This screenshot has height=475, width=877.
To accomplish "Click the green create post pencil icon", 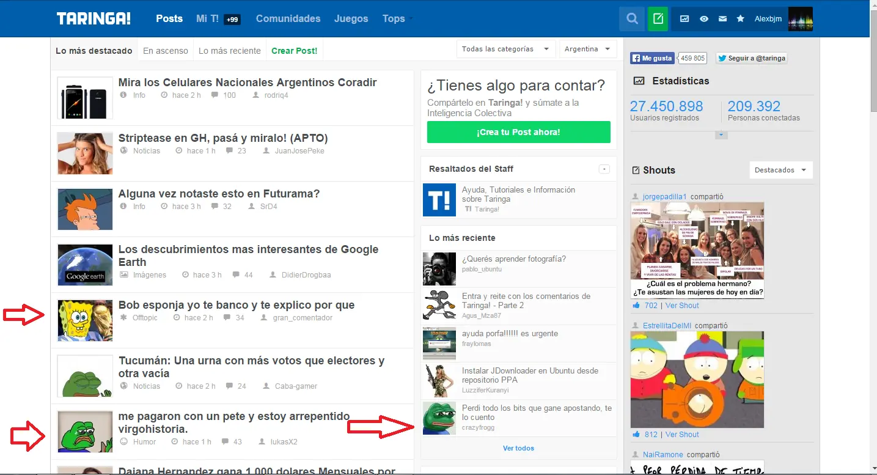I will [x=658, y=19].
